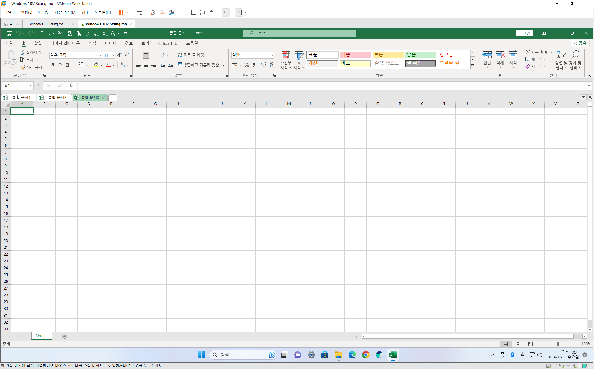Expand the Name Box dropdown arrow
The height and width of the screenshot is (369, 594).
point(30,86)
